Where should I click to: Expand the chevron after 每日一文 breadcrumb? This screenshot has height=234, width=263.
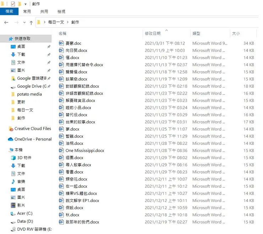[68, 22]
